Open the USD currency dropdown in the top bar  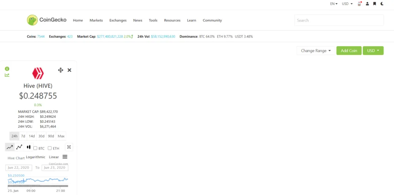tap(347, 4)
